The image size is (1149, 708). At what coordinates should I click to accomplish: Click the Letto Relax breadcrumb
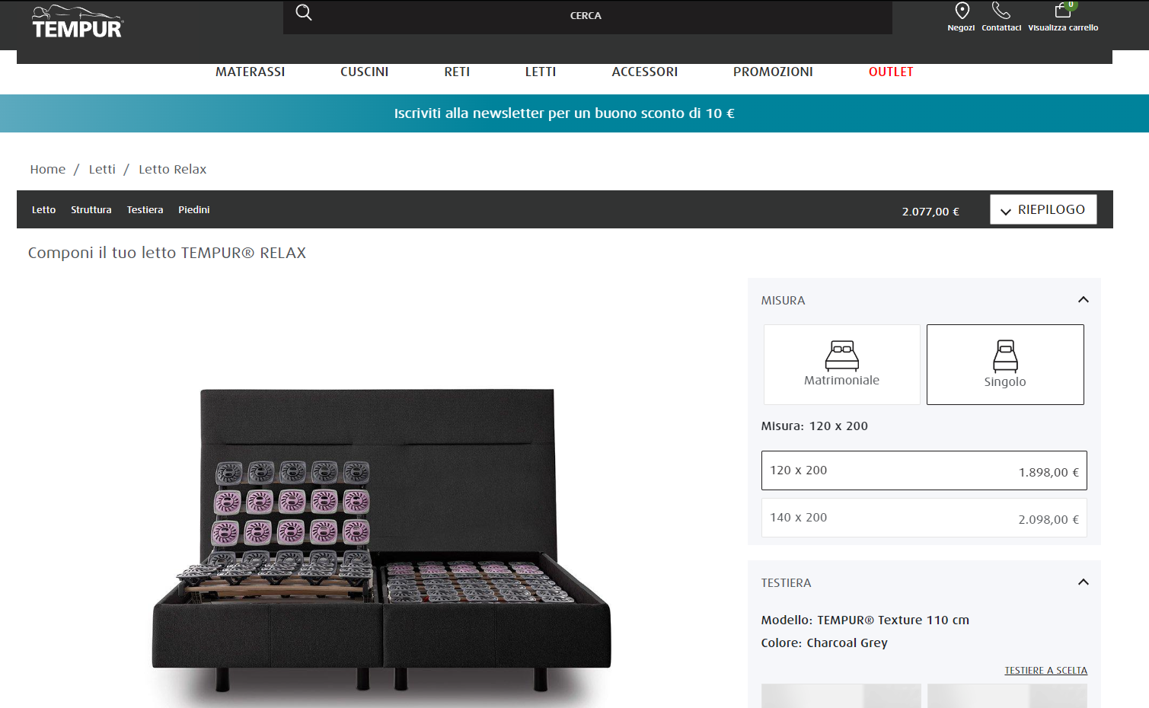point(172,169)
